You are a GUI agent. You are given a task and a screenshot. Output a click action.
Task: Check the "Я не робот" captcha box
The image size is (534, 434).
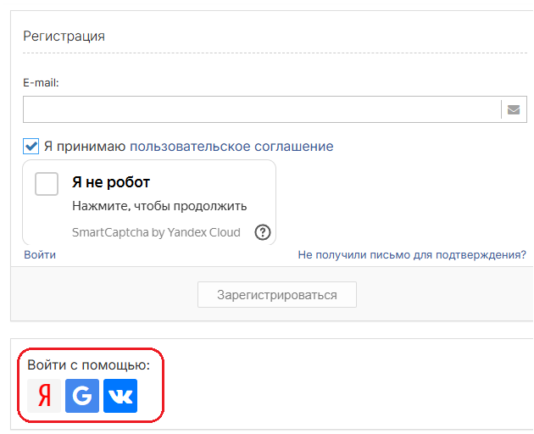pyautogui.click(x=47, y=184)
